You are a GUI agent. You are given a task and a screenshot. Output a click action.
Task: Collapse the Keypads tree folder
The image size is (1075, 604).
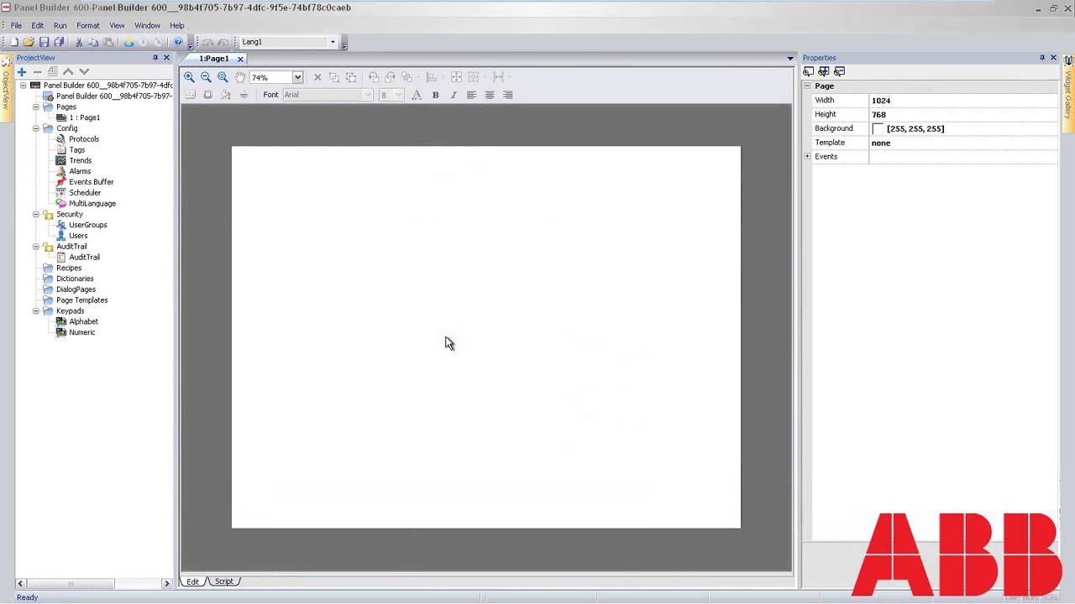(36, 311)
